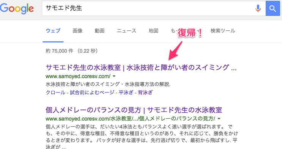Open the 試合前によむページ sitelink
The height and width of the screenshot is (149, 282).
click(x=92, y=93)
